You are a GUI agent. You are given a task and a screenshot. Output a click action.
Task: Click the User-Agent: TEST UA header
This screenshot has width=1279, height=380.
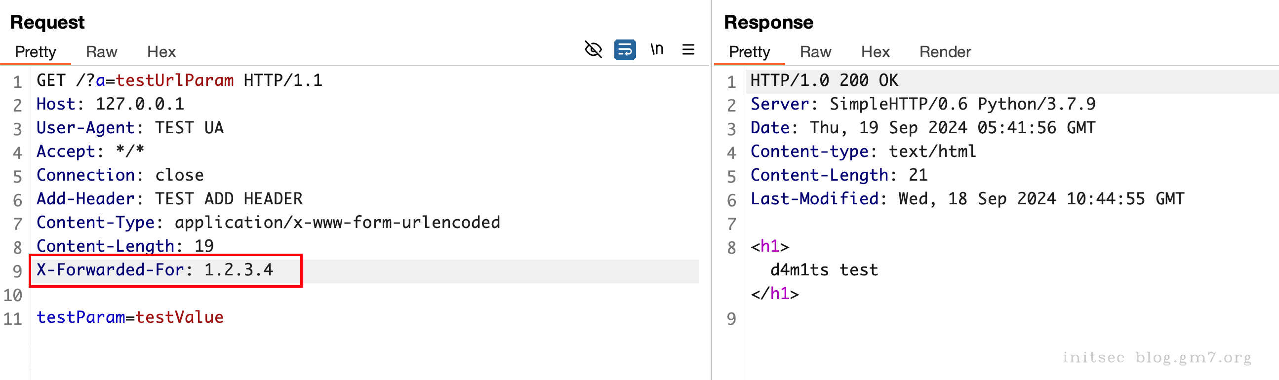(x=130, y=128)
